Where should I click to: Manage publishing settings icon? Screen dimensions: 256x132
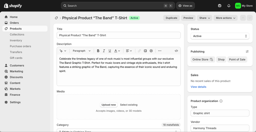pyautogui.click(x=247, y=51)
